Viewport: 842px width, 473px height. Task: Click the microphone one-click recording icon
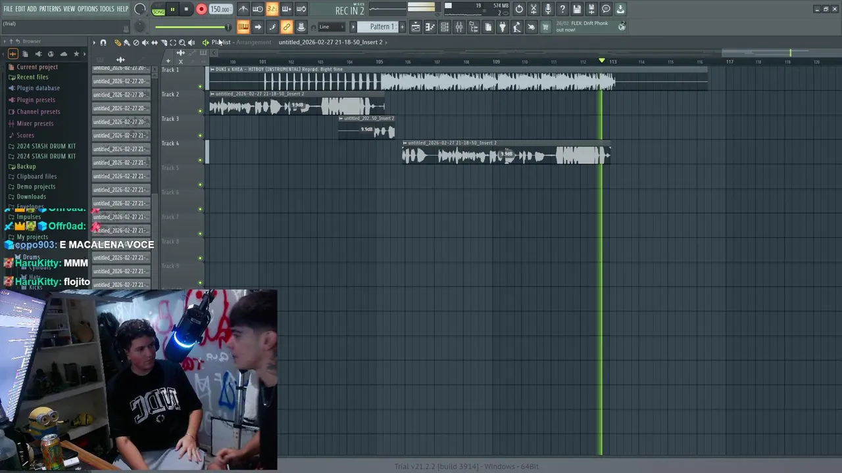click(548, 9)
